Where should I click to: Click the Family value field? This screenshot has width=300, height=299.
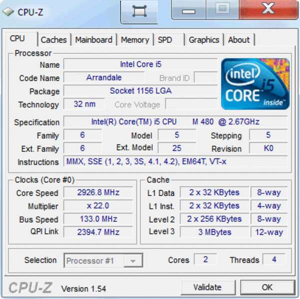tap(83, 135)
